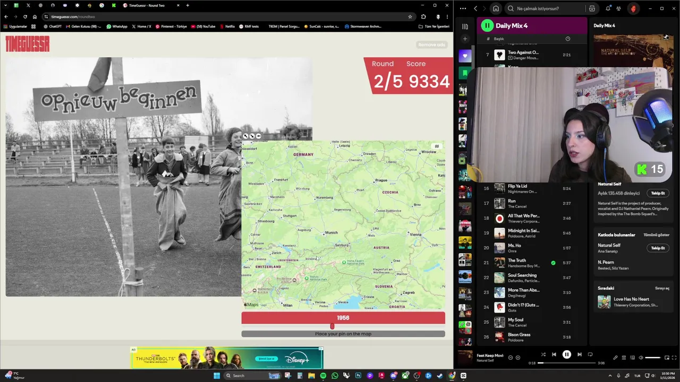Open Pinterest - Türkiye bookmark
The image size is (680, 382).
coord(171,26)
